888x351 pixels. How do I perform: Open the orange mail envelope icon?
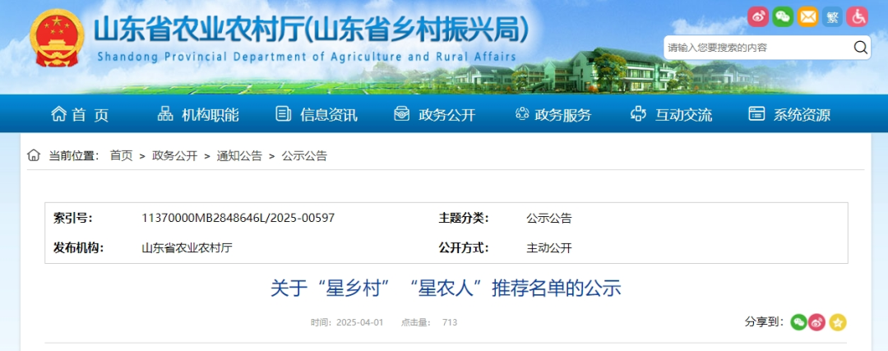tap(807, 16)
